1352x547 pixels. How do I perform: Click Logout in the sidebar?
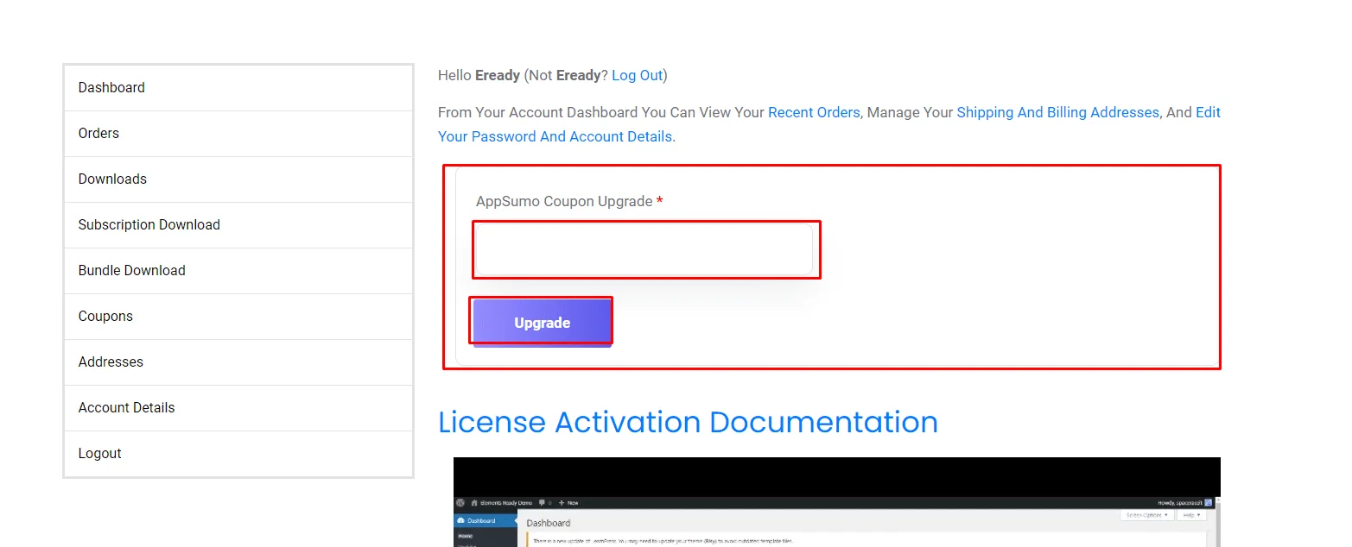pos(238,454)
